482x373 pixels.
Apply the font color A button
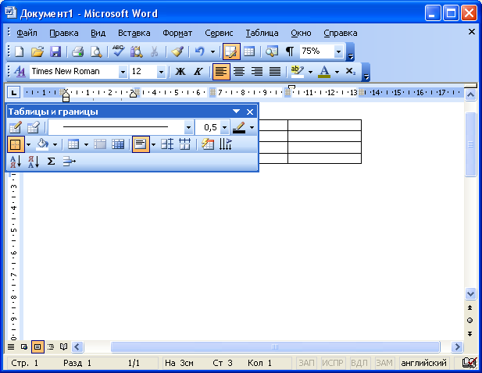(x=324, y=72)
